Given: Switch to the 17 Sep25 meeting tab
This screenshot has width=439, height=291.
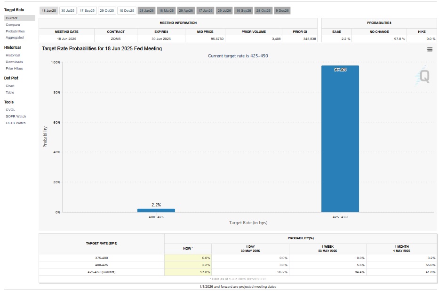Looking at the screenshot, I should pos(87,10).
